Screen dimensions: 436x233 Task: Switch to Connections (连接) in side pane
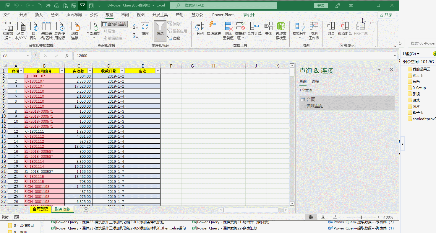315,81
